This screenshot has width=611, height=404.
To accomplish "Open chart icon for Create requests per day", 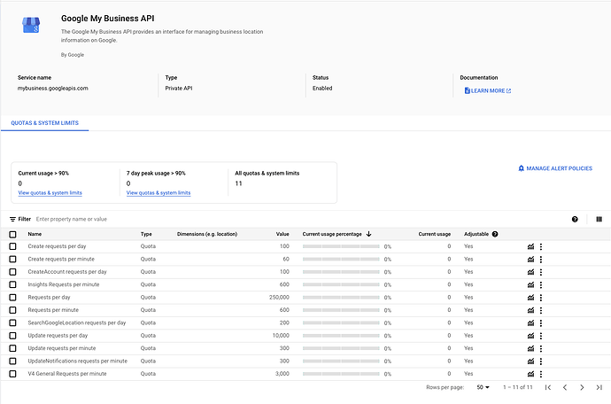I will click(x=531, y=246).
